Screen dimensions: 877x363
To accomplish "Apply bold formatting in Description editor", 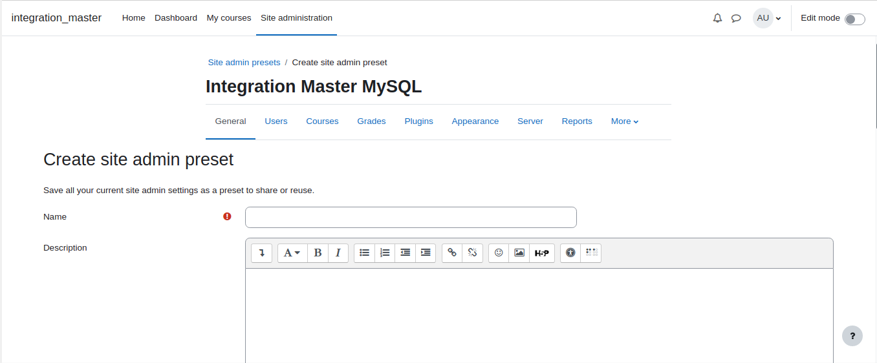I will tap(318, 253).
